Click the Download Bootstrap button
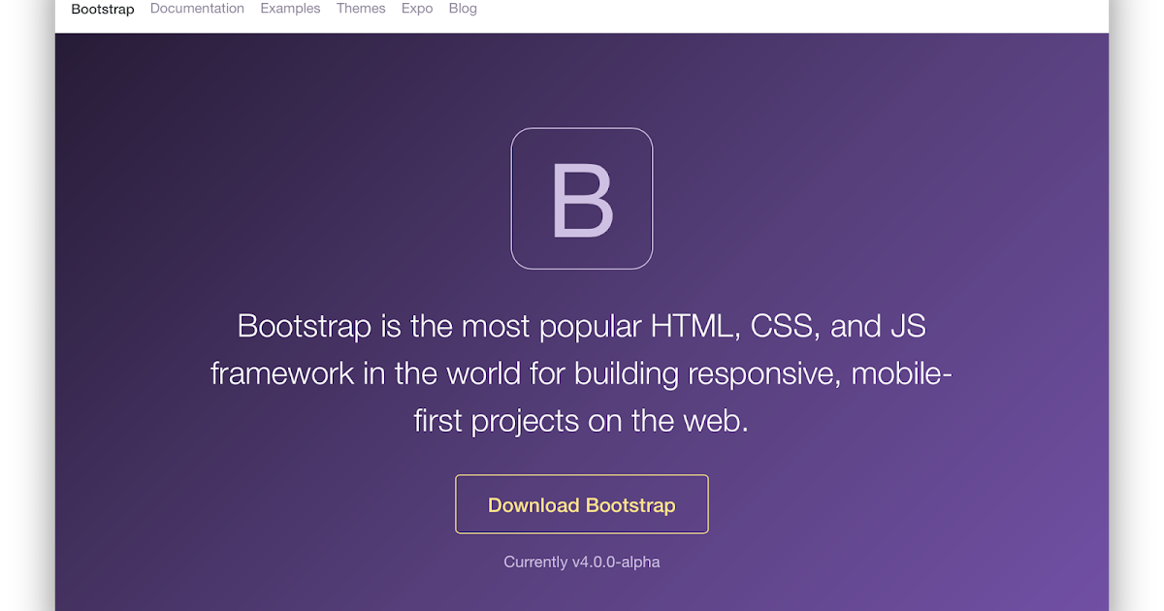Image resolution: width=1164 pixels, height=611 pixels. [x=582, y=504]
